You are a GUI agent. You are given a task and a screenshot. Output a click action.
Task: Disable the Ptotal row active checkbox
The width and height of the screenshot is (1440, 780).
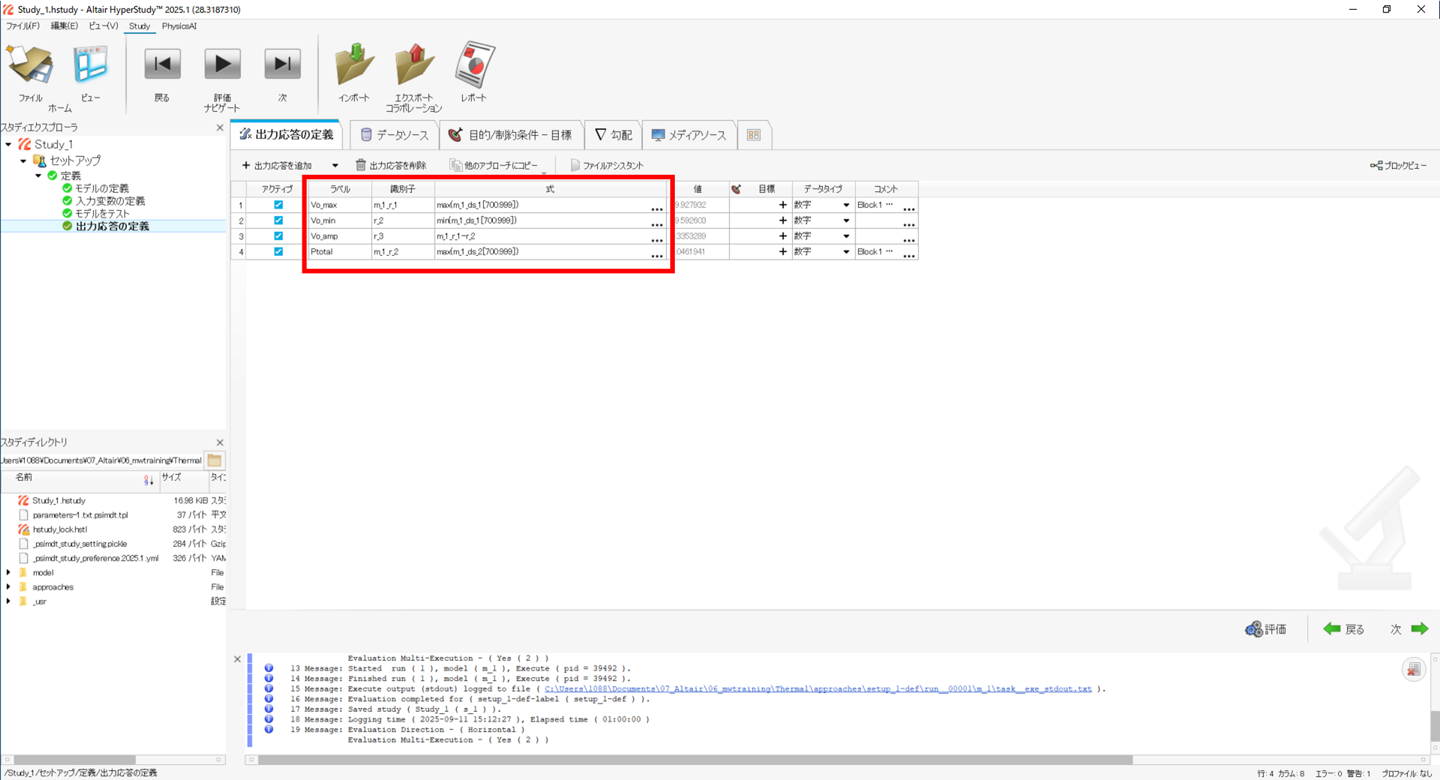(x=278, y=252)
